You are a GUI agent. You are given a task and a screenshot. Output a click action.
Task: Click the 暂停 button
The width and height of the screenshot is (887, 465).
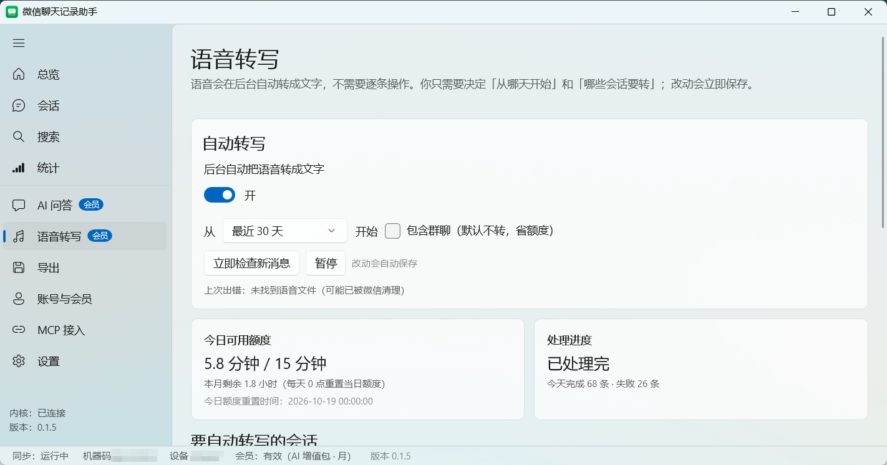click(326, 263)
